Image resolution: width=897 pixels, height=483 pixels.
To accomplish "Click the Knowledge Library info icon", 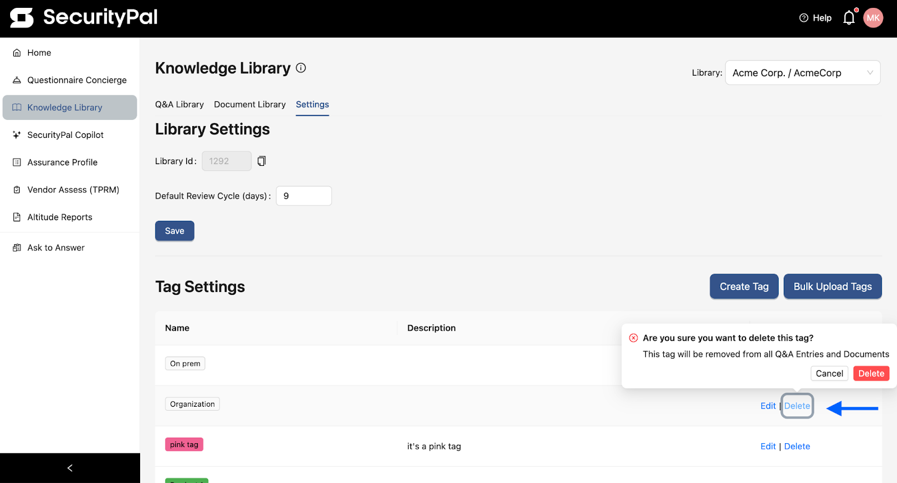I will tap(301, 68).
